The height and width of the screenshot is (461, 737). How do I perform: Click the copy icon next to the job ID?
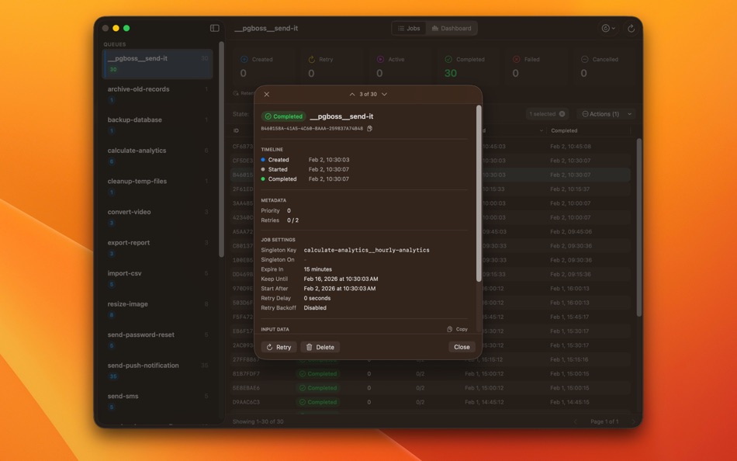[x=368, y=129]
